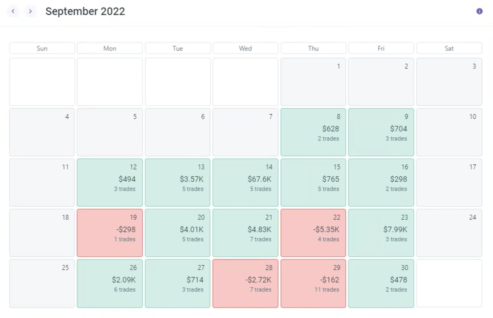
Task: Select September 28 showing -$2.72K loss
Action: point(245,283)
